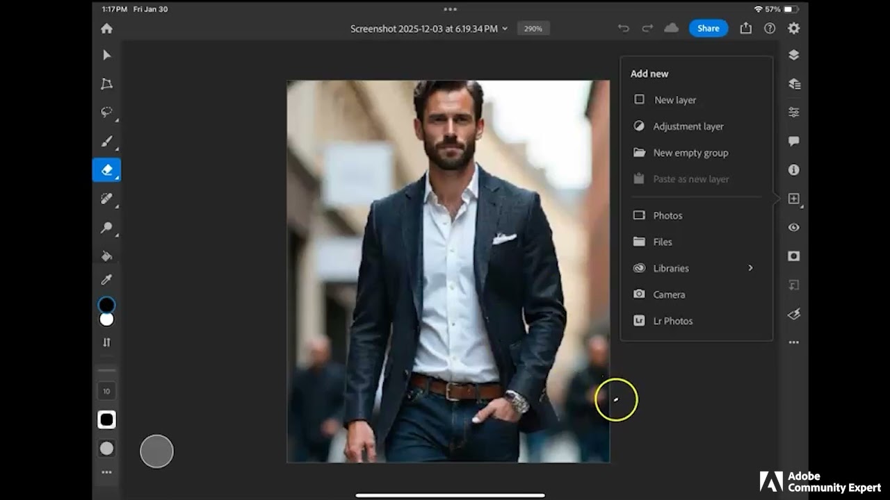Swap foreground and background colors
Screen dimensions: 890x500
coord(106,342)
